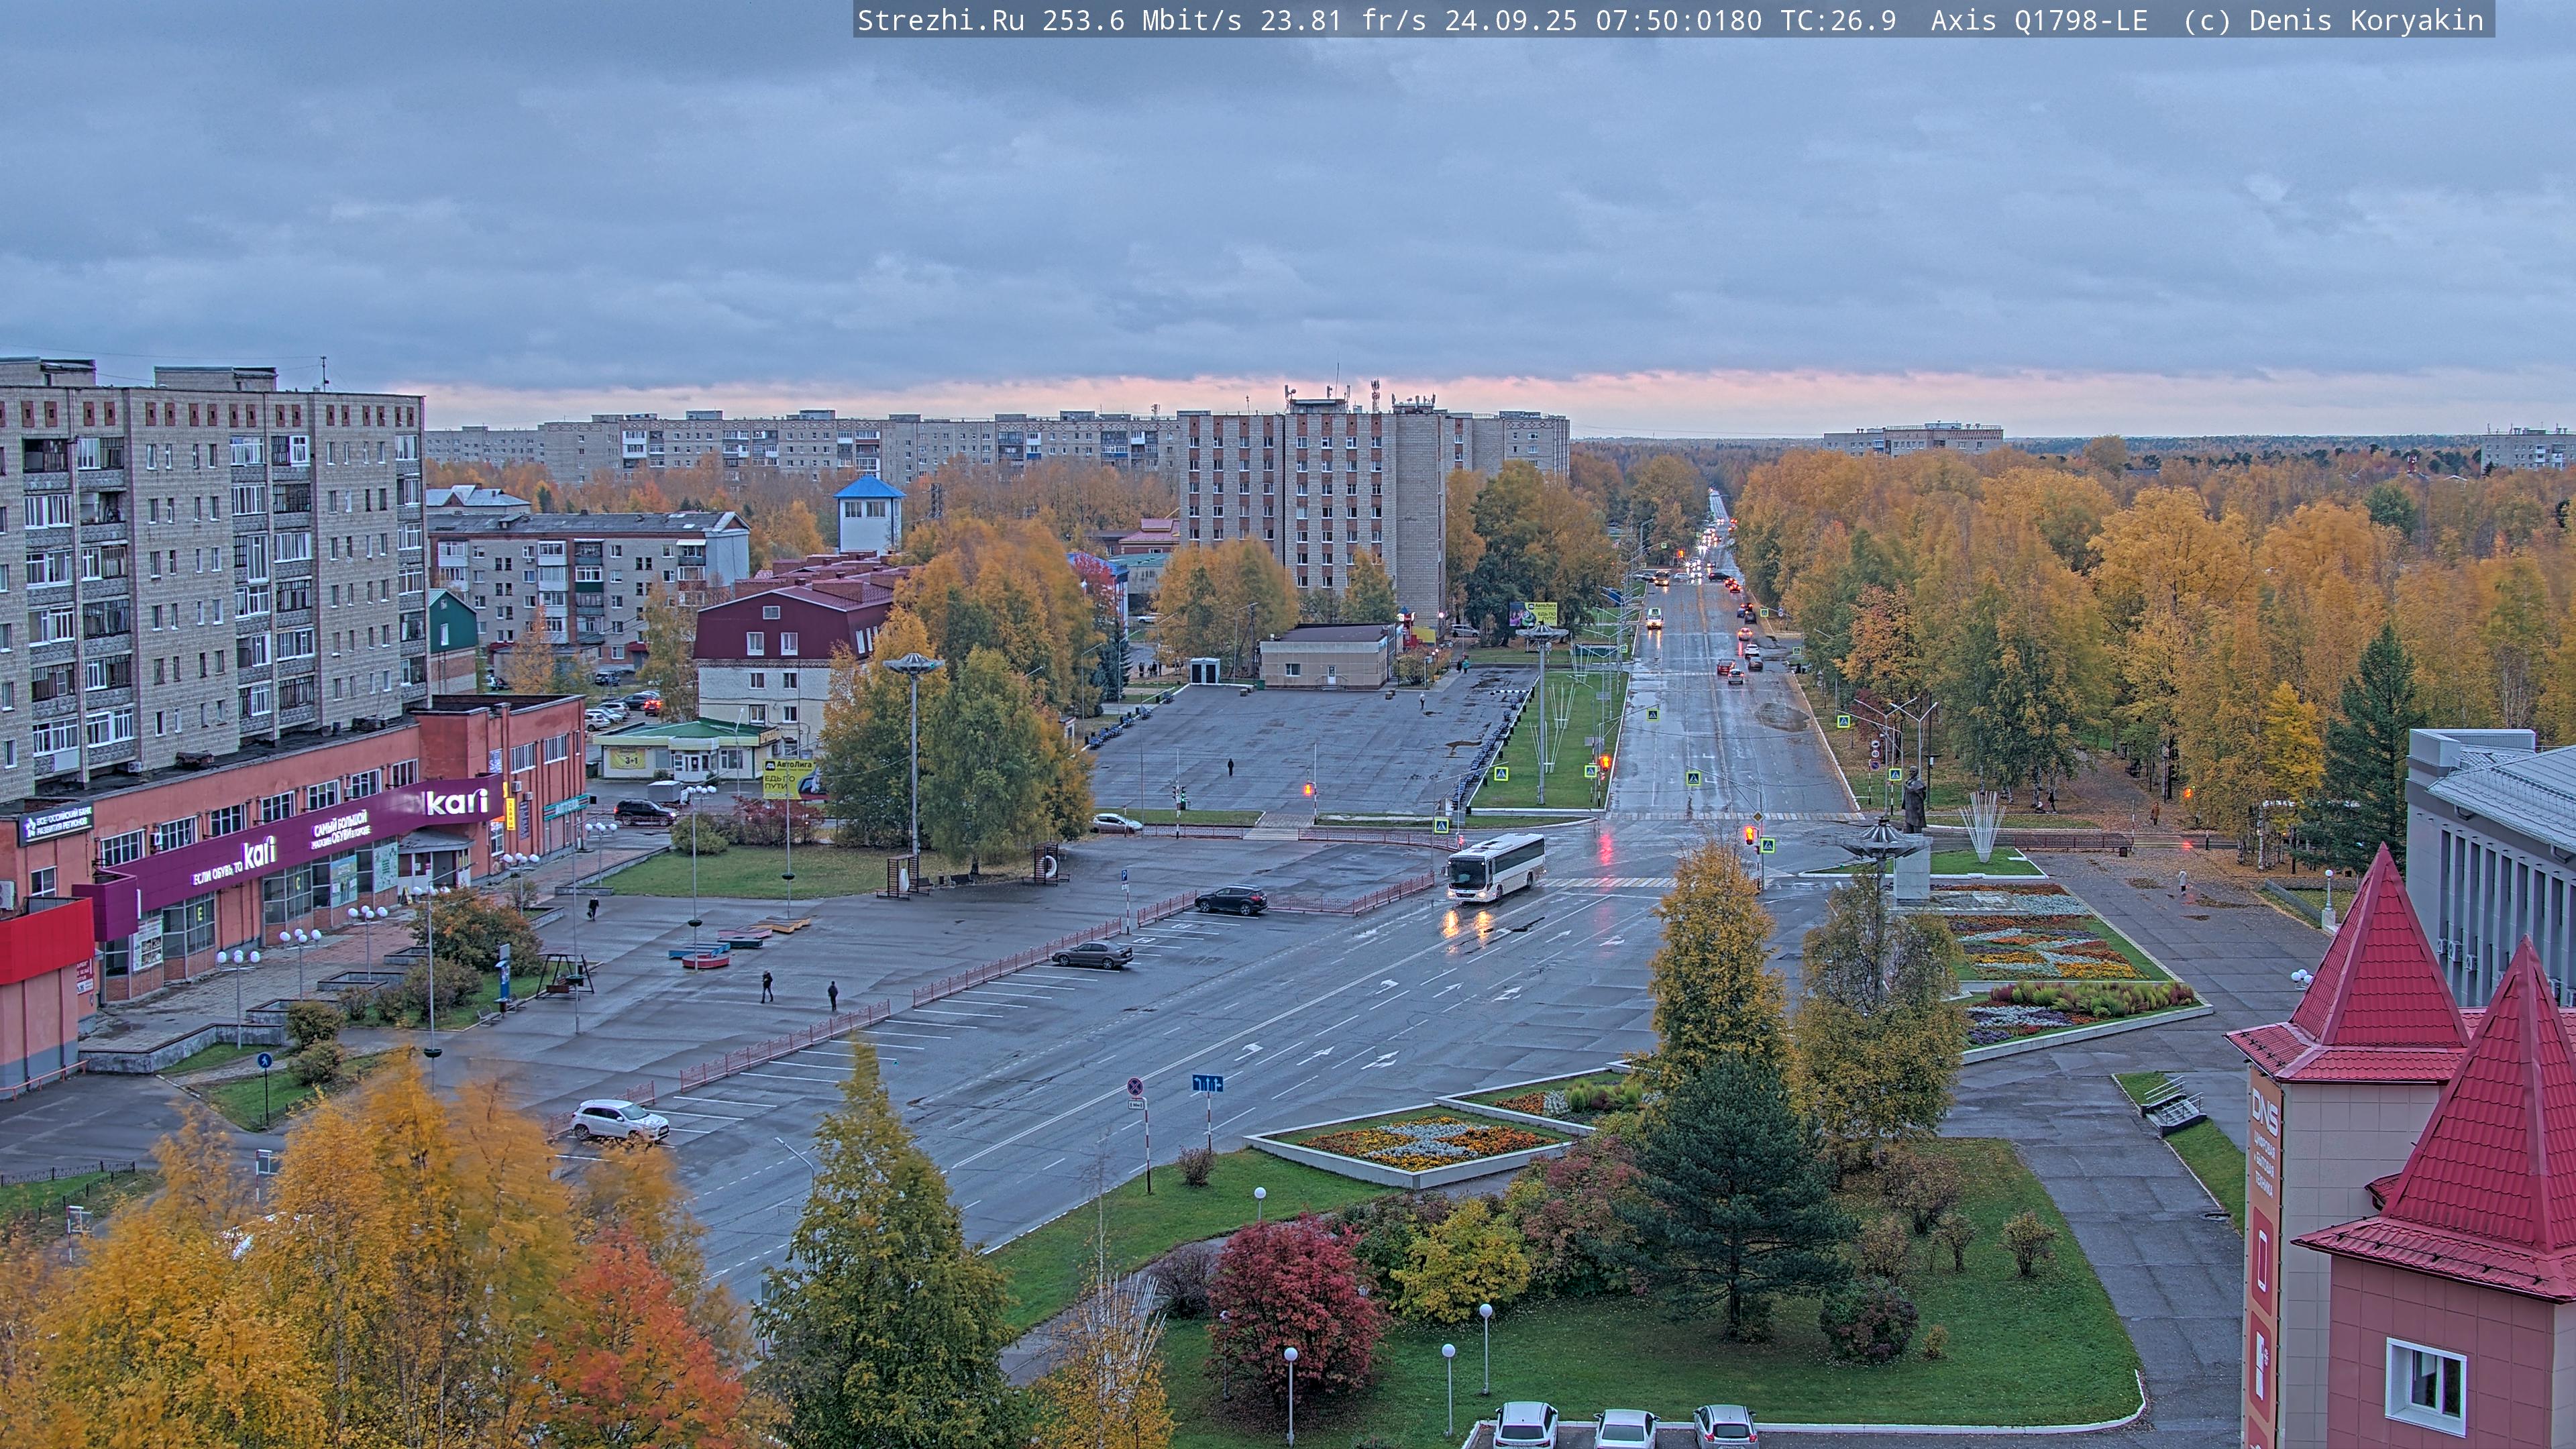Click the Axis Q1798-LE camera label

tap(2038, 20)
